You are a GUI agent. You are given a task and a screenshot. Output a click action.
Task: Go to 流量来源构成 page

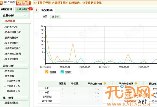click(x=12, y=103)
